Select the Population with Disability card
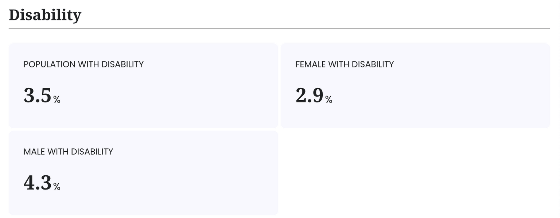560x218 pixels. [x=143, y=86]
